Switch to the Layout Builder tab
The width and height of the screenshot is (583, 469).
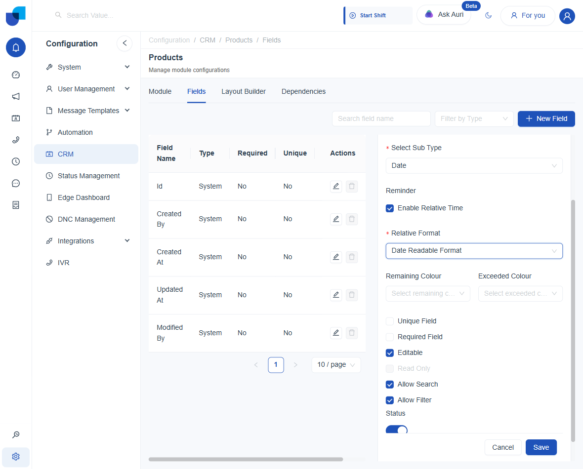tap(244, 91)
